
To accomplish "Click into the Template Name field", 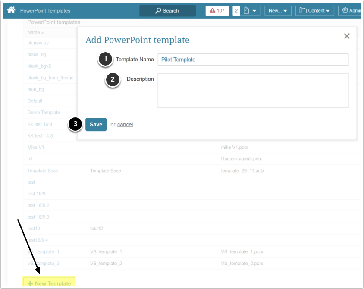I will pyautogui.click(x=253, y=60).
